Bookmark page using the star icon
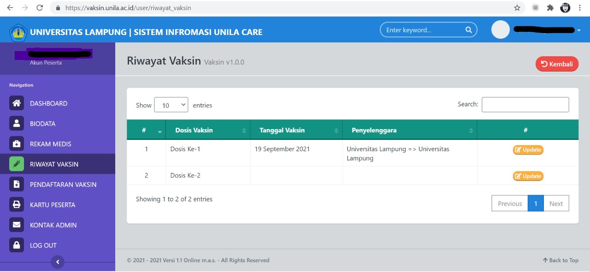Screen dimensions: 590x272 [x=517, y=8]
